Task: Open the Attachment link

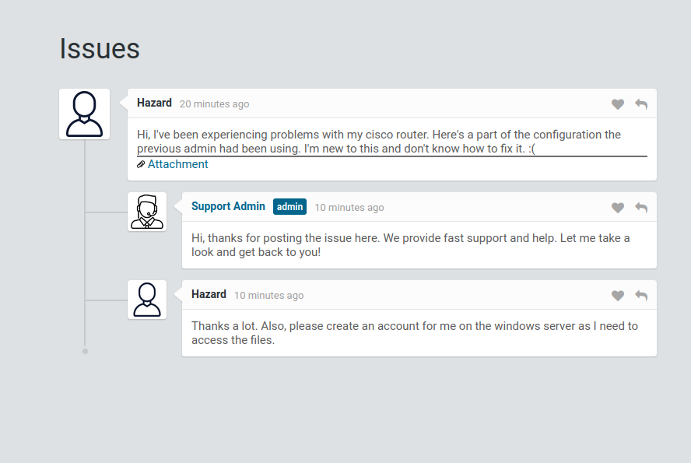Action: coord(178,164)
